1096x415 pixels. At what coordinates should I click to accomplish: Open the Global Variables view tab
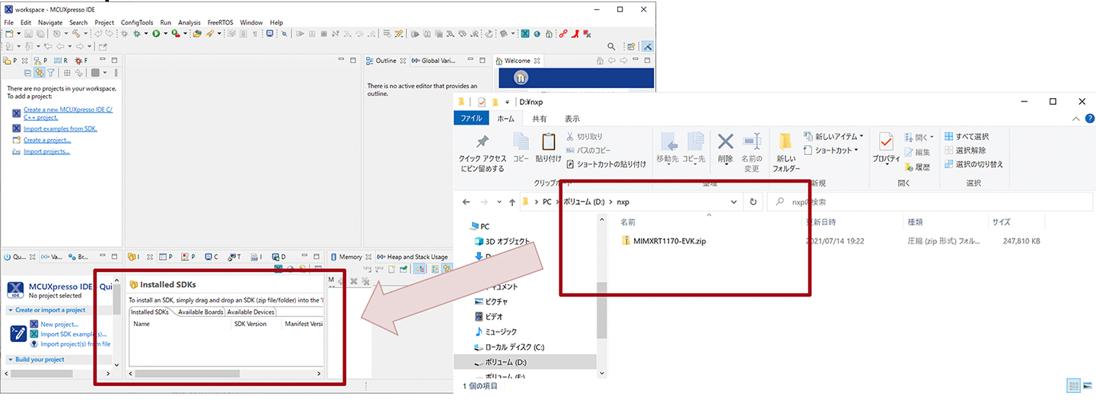[x=434, y=61]
